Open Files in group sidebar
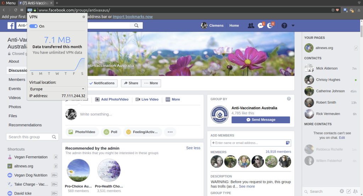 (13, 116)
